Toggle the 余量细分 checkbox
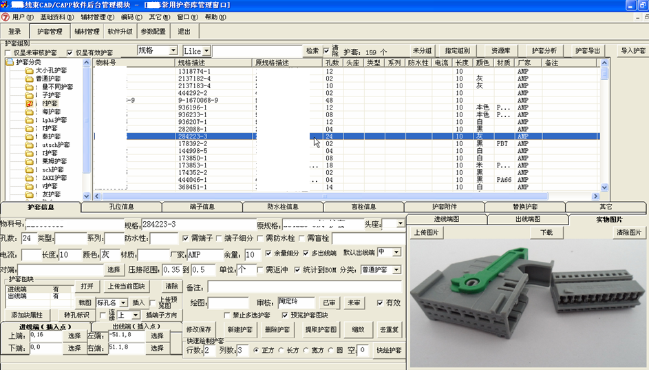 click(x=268, y=253)
